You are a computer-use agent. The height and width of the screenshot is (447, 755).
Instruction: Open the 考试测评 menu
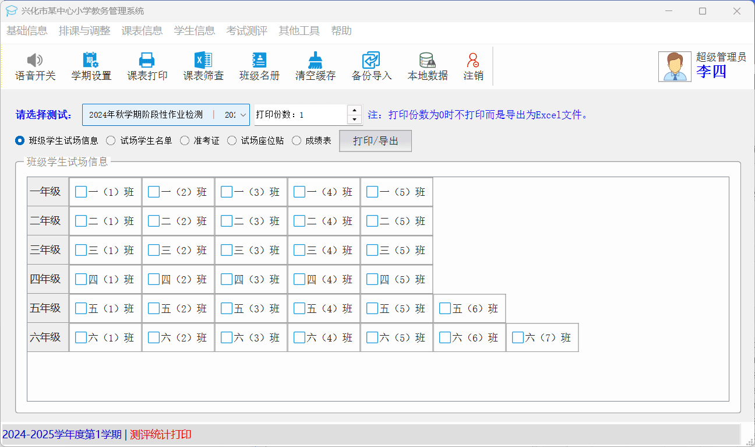(x=246, y=31)
